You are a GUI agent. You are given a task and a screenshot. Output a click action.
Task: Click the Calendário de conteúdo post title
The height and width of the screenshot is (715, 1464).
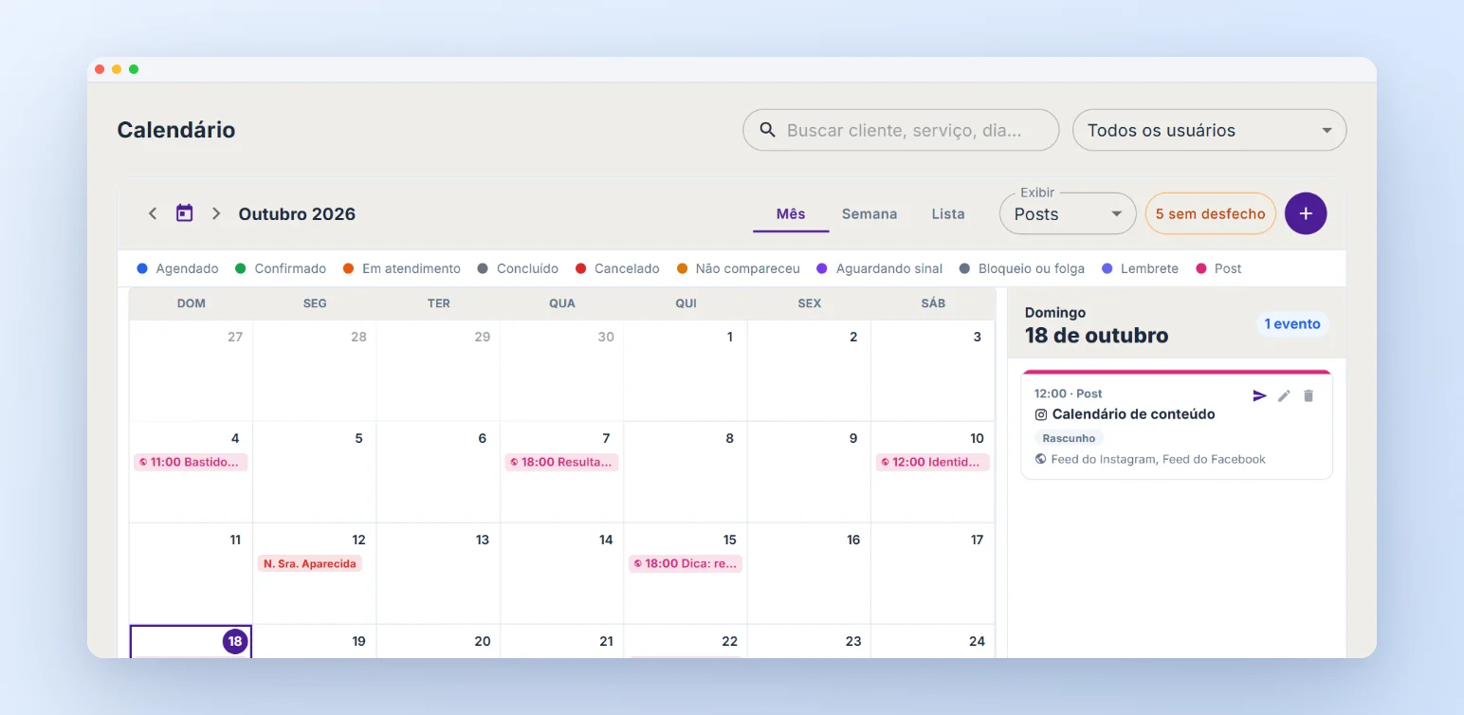pyautogui.click(x=1133, y=414)
